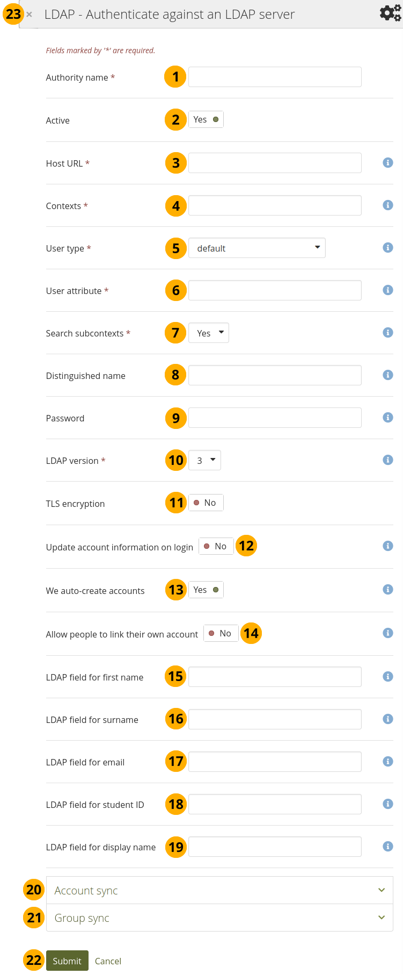Show help for LDAP field for email

pos(387,761)
